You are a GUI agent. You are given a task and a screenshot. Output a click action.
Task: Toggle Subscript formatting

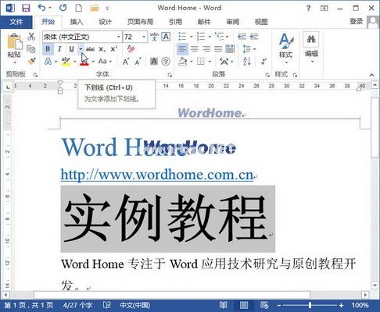102,49
